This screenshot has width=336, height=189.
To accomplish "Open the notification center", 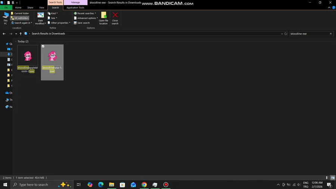I will coord(330,185).
